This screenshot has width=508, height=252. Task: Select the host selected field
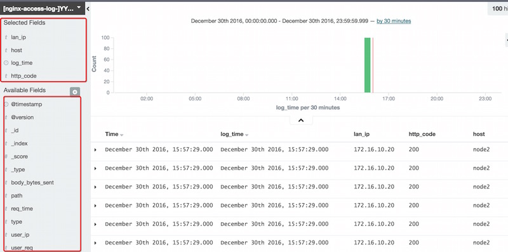[17, 50]
